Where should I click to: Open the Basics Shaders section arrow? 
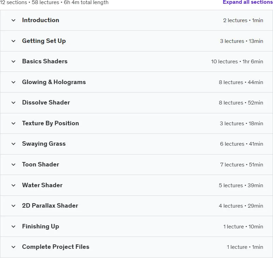tap(13, 62)
